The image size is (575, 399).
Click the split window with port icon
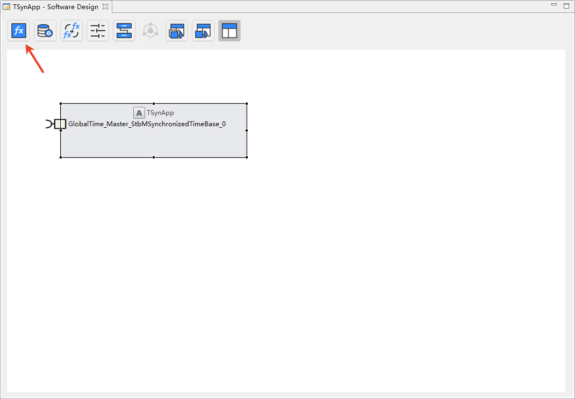[x=203, y=31]
